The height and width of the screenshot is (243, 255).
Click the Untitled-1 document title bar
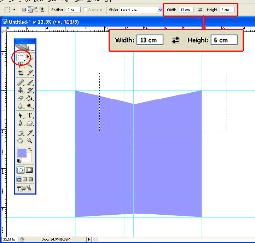coord(127,22)
